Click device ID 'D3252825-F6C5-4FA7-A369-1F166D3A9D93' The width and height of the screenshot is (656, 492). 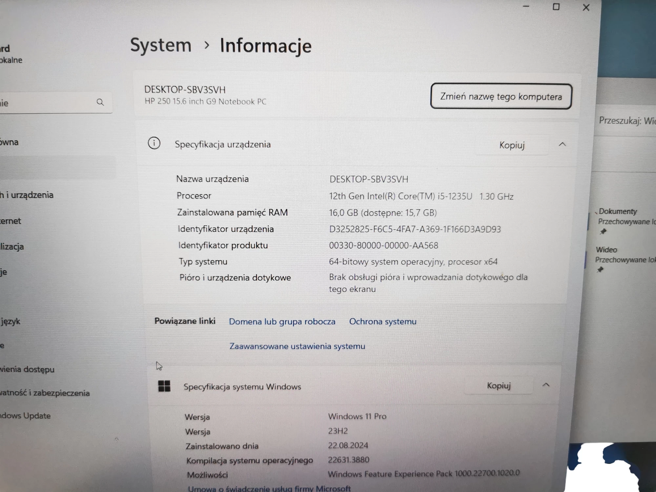[415, 229]
